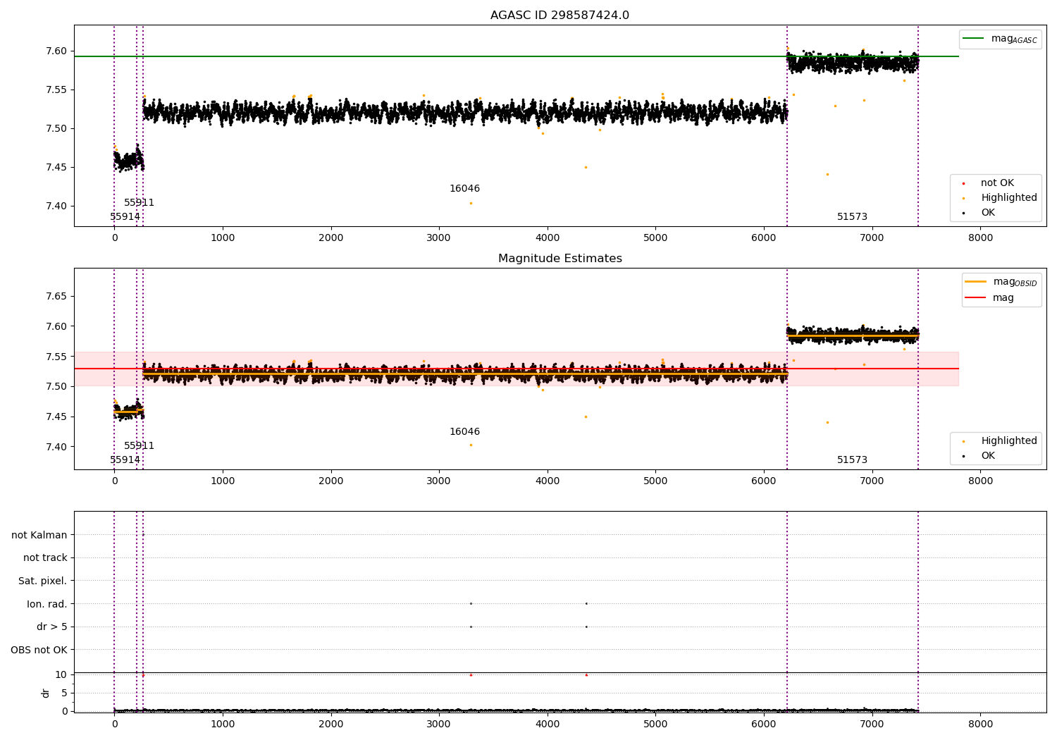
Task: Click the '8000' x-tick under the top plot
Action: 980,238
